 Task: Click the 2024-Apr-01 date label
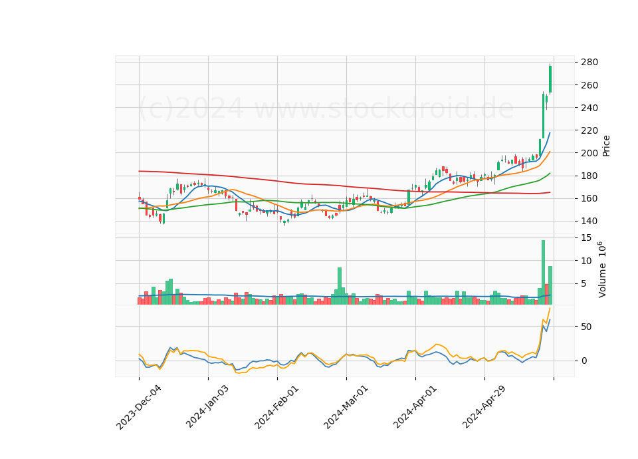(415, 407)
